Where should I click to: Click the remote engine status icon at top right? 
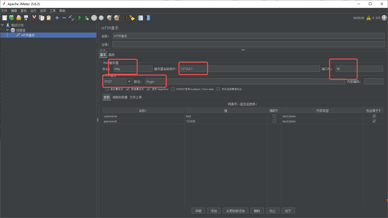click(x=384, y=18)
